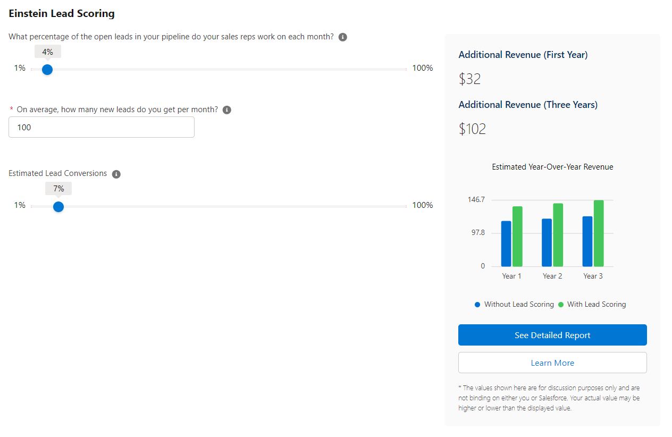Open the See Detailed Report button

pos(552,335)
